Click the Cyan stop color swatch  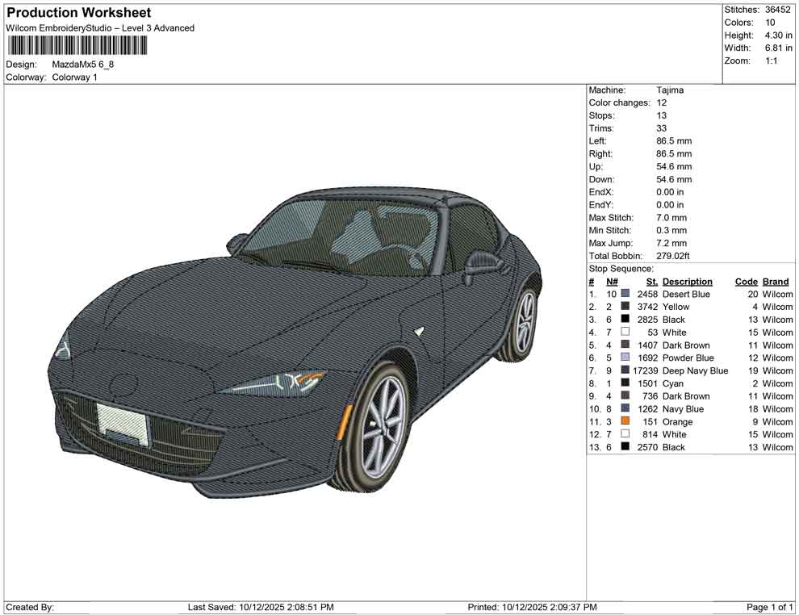pos(625,384)
